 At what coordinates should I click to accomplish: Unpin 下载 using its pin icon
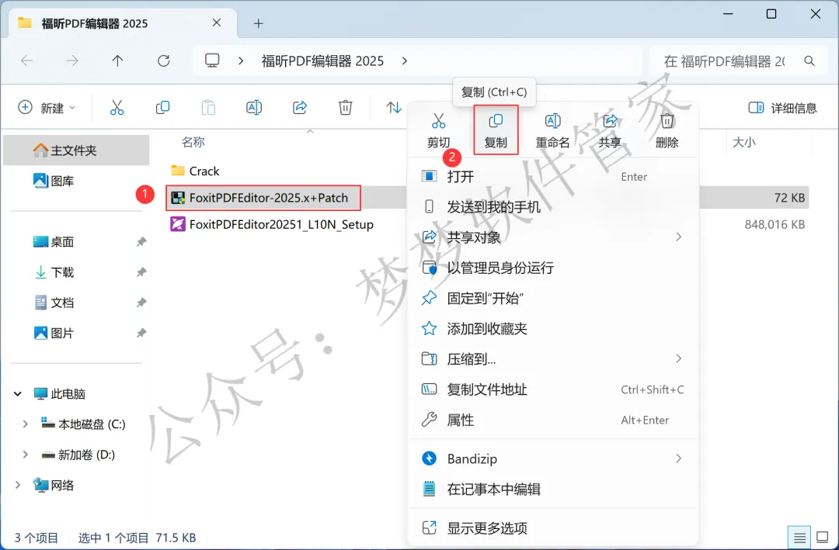(x=141, y=272)
